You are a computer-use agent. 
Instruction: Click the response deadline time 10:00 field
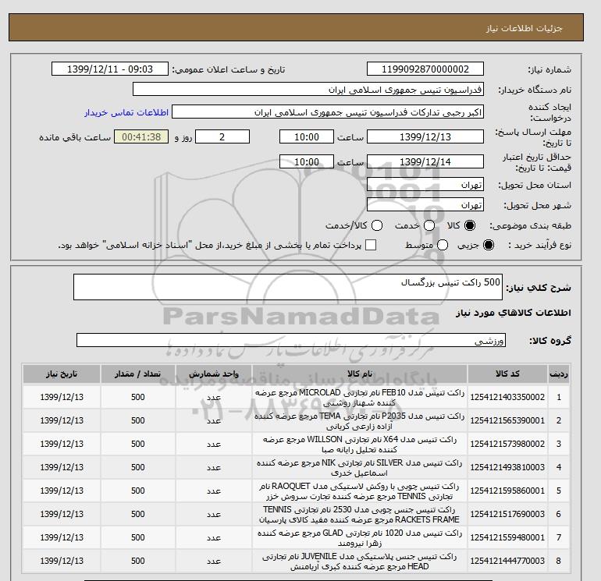tap(307, 136)
